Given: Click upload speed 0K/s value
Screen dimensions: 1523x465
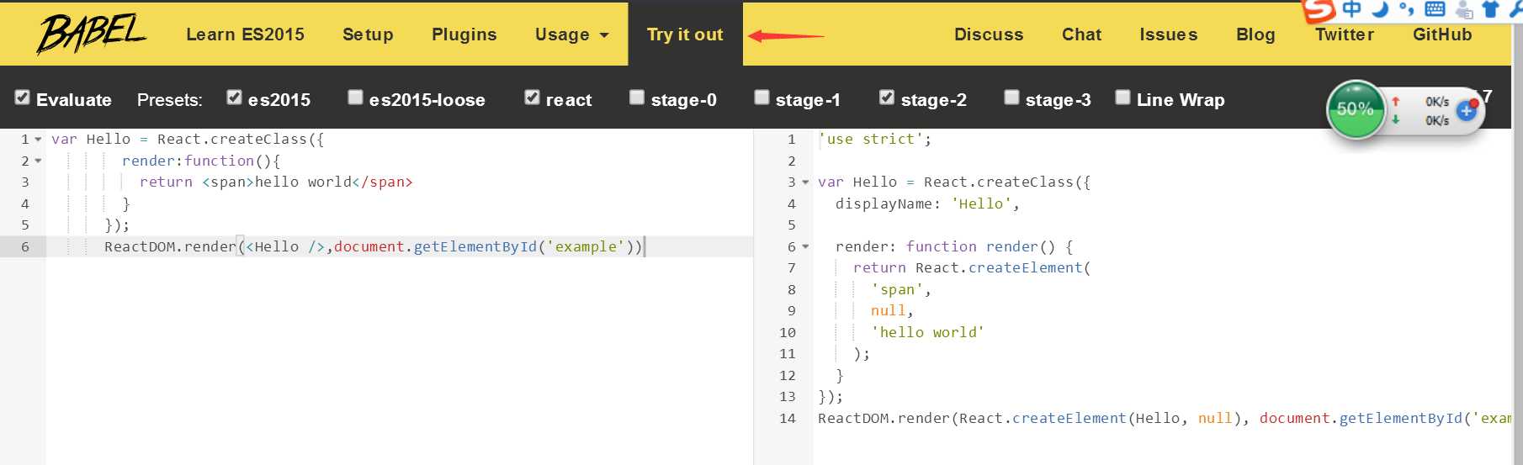Looking at the screenshot, I should pos(1436,102).
